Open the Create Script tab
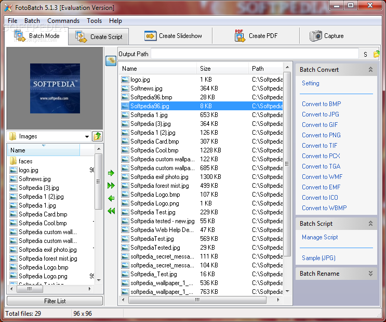Screen dimensions: 386x322 (99, 37)
